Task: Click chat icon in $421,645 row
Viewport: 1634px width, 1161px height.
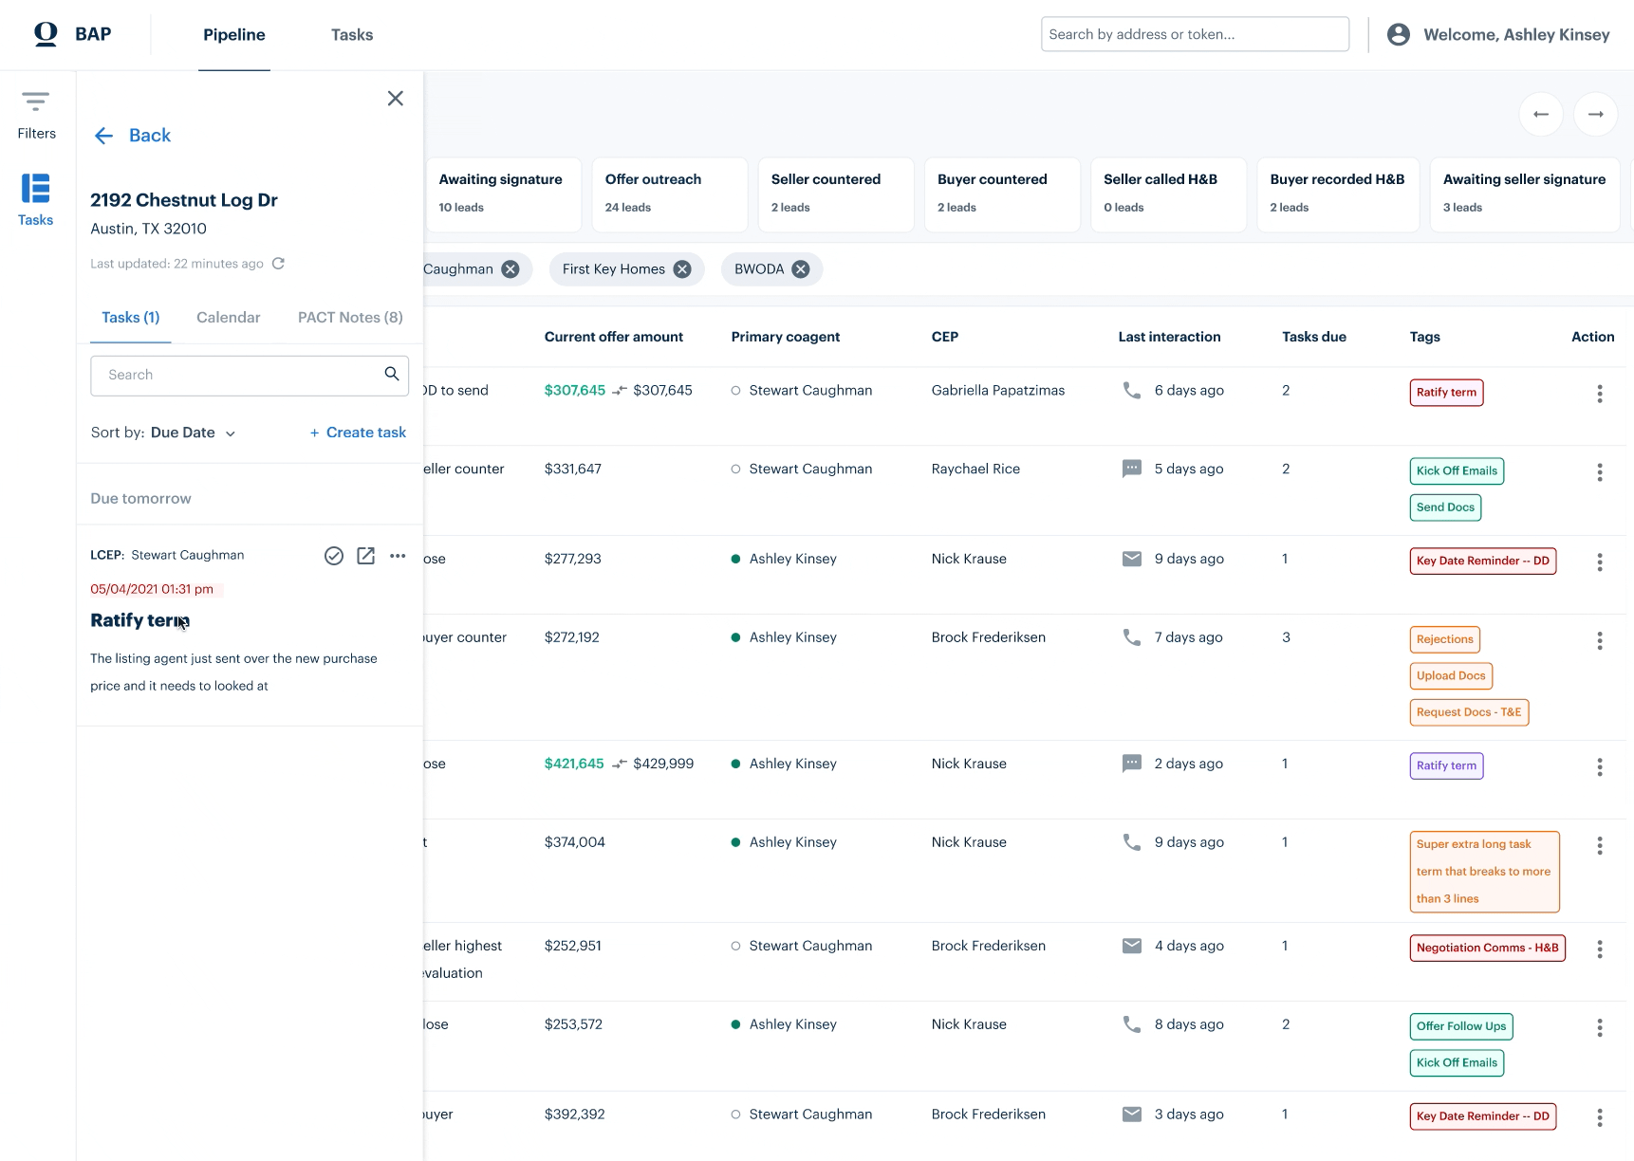Action: point(1131,764)
